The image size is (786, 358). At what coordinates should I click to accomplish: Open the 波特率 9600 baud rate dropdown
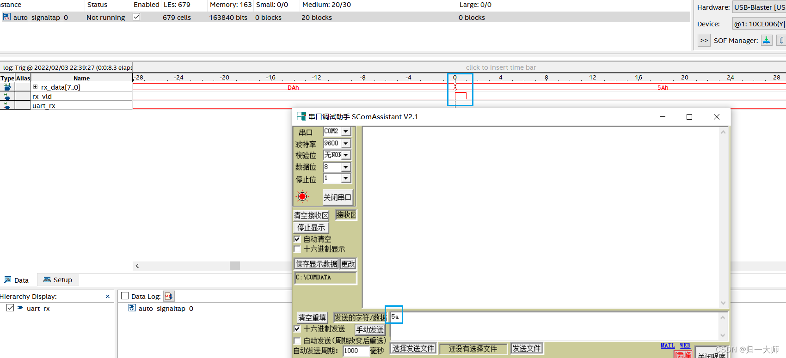point(346,144)
